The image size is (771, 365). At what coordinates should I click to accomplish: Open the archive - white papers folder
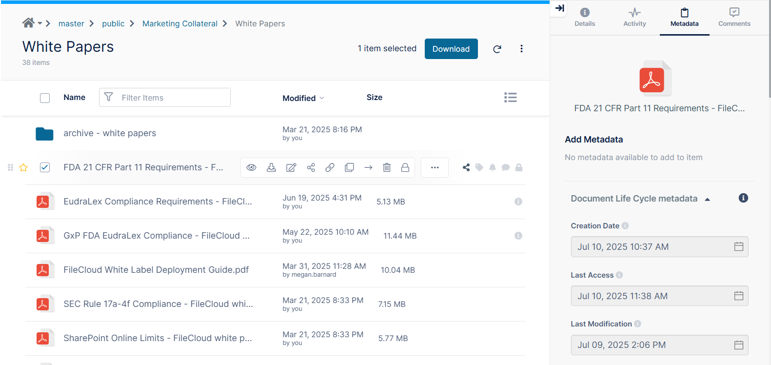(110, 133)
